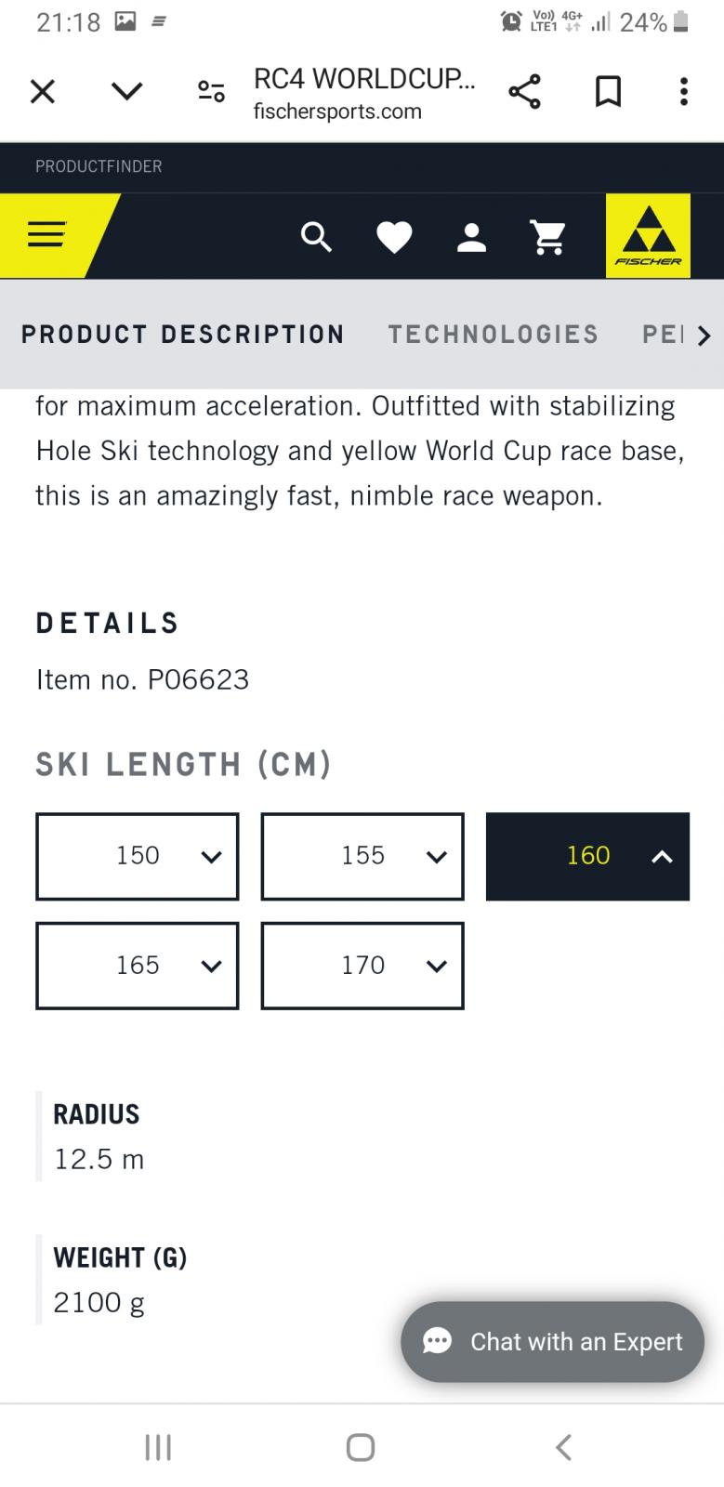The width and height of the screenshot is (724, 1487).
Task: Open the shopping cart icon
Action: click(548, 237)
